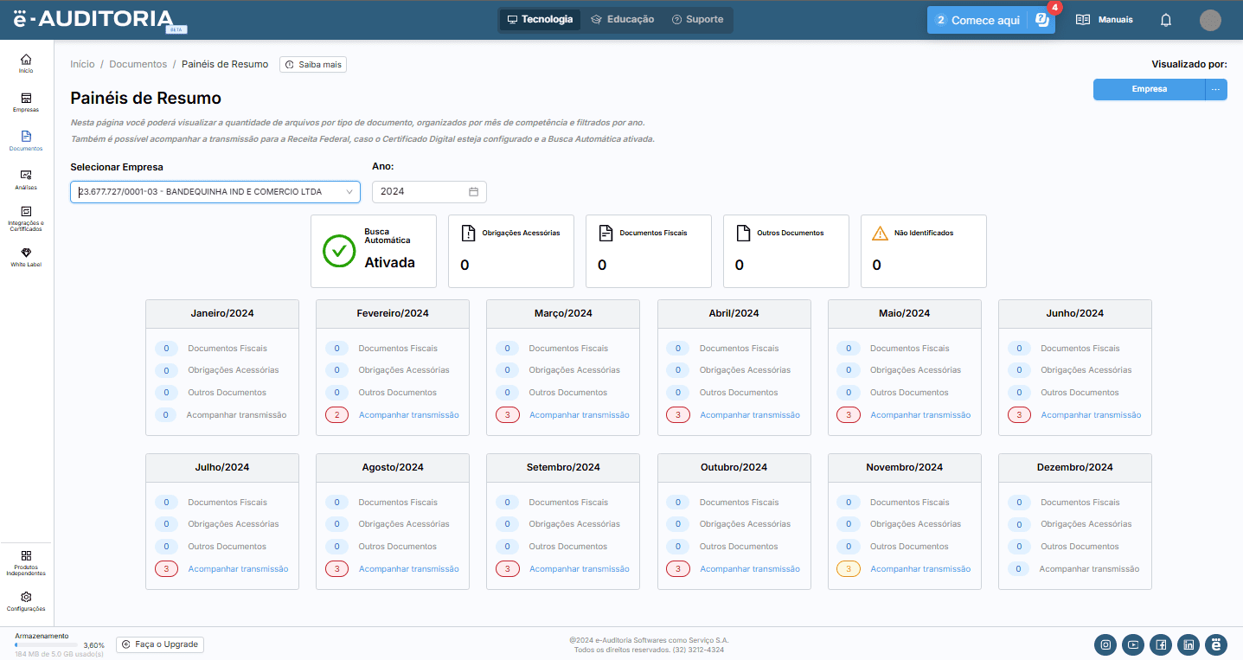Click Obrigações Acessórias in Março/2024 card
This screenshot has height=660, width=1243.
pyautogui.click(x=574, y=370)
